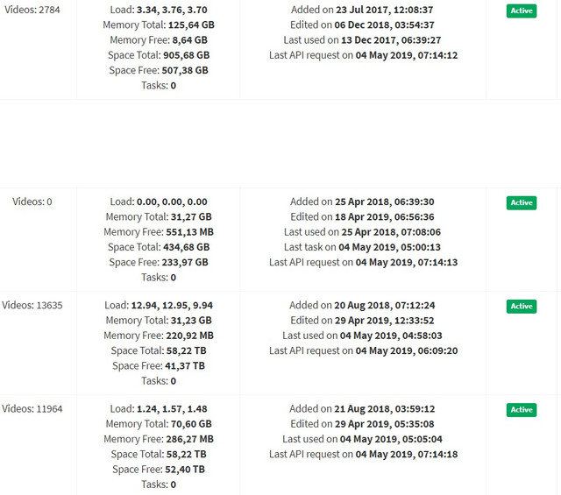Click Space Free 41,37 TB entry
Screen dimensions: 561x495
[x=159, y=366]
